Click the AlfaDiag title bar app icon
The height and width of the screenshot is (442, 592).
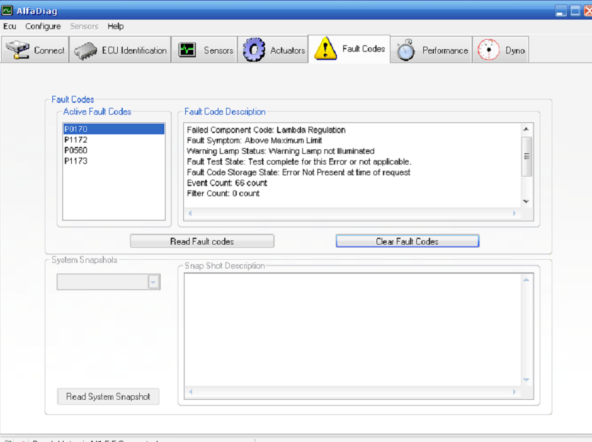6,10
